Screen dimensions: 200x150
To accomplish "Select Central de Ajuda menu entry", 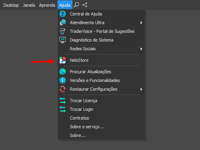I will coord(101,14).
